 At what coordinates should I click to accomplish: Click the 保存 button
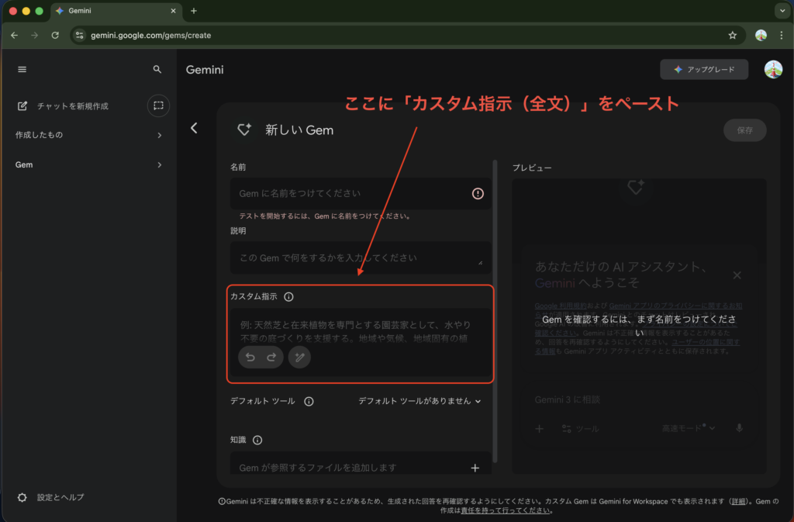744,130
